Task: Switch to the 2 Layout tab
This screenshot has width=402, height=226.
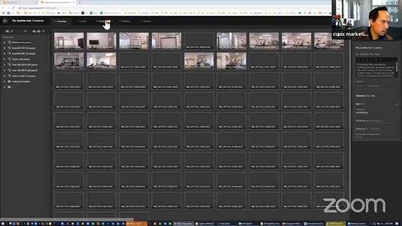Action: click(82, 21)
